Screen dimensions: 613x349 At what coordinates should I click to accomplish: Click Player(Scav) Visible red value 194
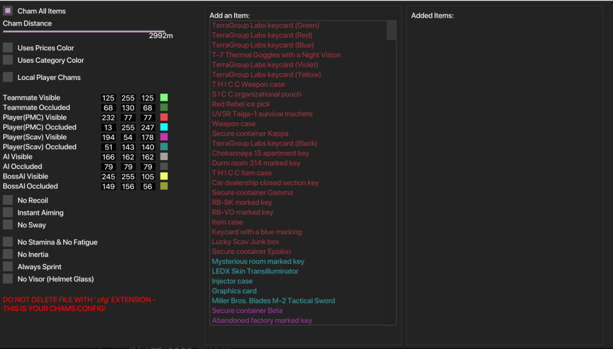(x=108, y=137)
